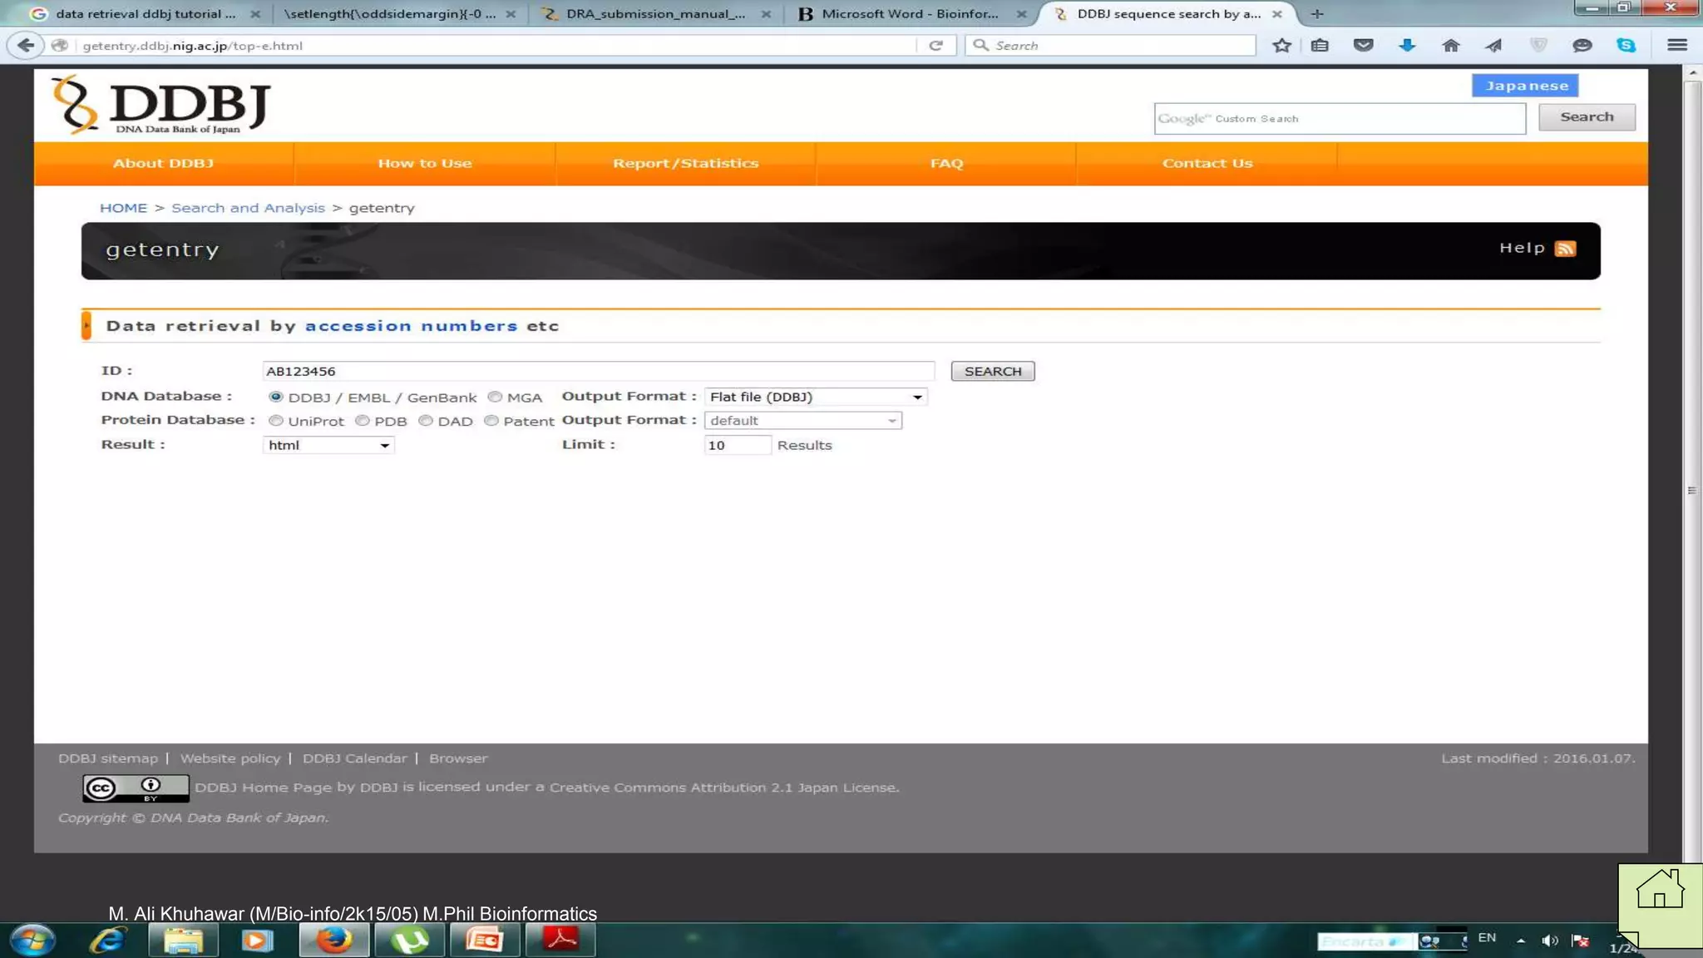
Task: Select the UniProt radio button
Action: coord(276,421)
